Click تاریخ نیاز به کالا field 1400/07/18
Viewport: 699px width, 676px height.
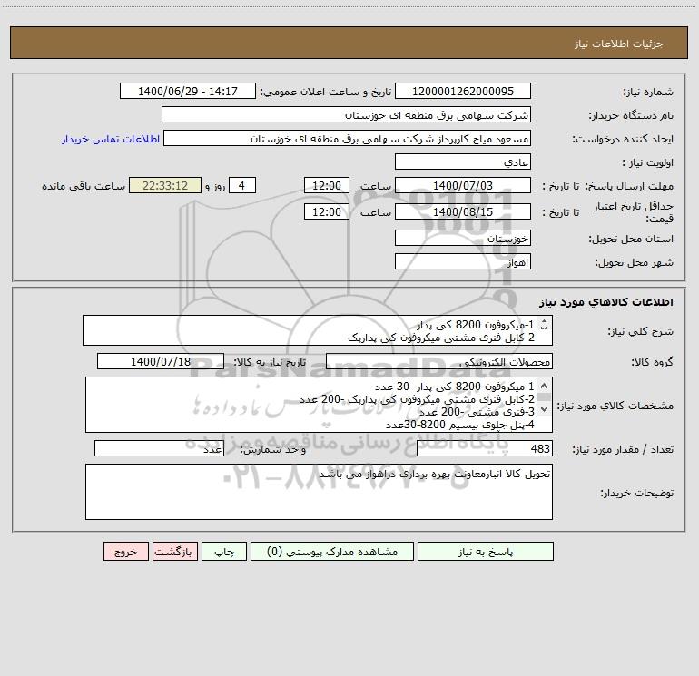(x=161, y=361)
